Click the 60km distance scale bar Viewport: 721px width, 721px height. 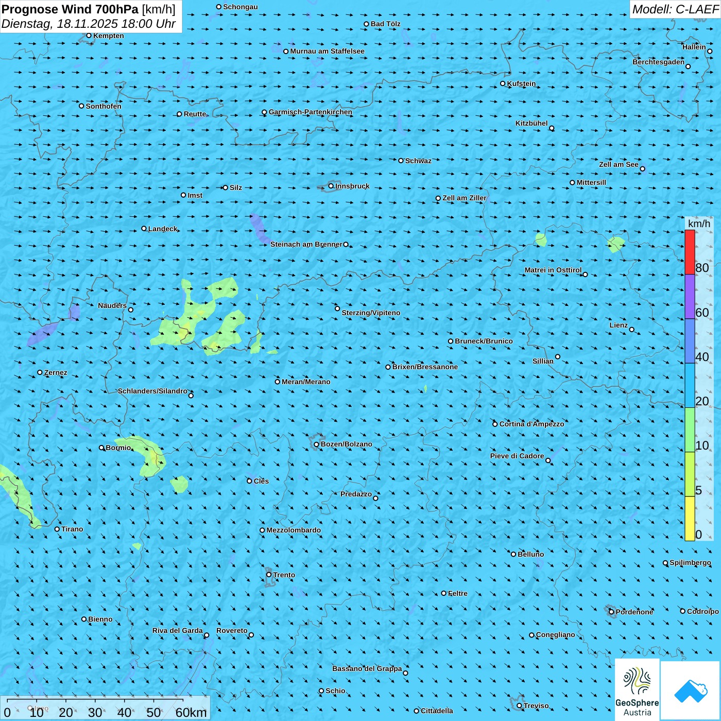(95, 700)
